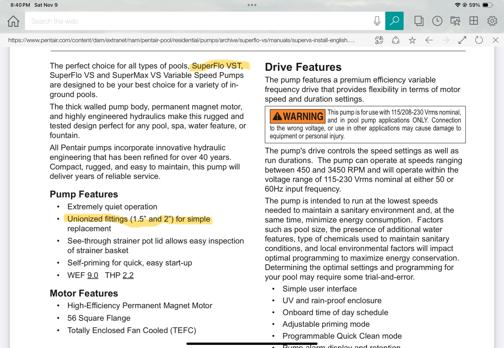
Task: Open browser settings gear
Action: 492,21
